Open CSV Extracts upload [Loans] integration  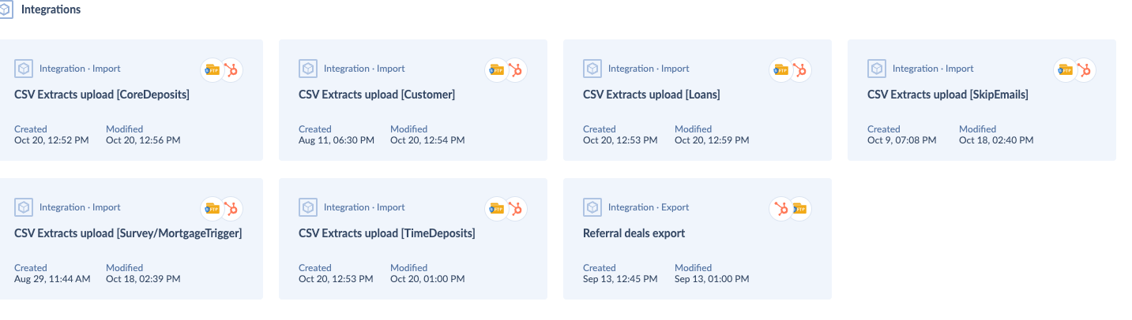652,95
